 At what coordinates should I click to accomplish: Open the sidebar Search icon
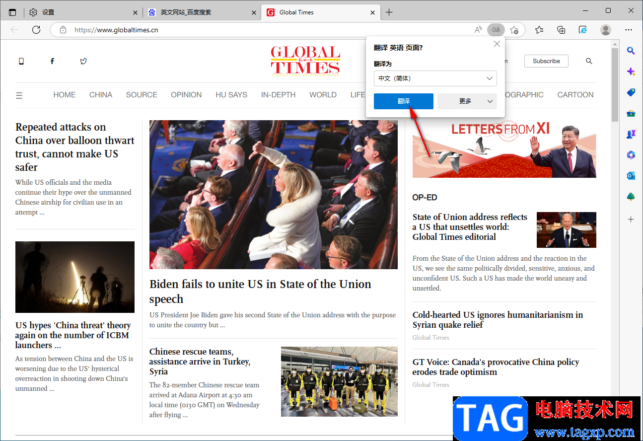pos(631,50)
